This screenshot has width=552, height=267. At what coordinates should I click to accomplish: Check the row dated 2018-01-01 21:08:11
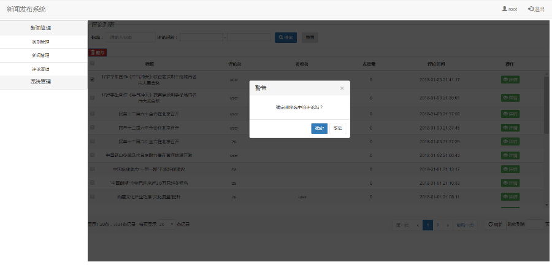(x=92, y=196)
